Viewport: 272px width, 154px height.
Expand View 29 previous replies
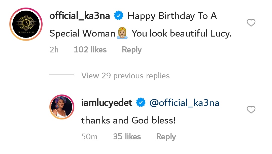[125, 76]
